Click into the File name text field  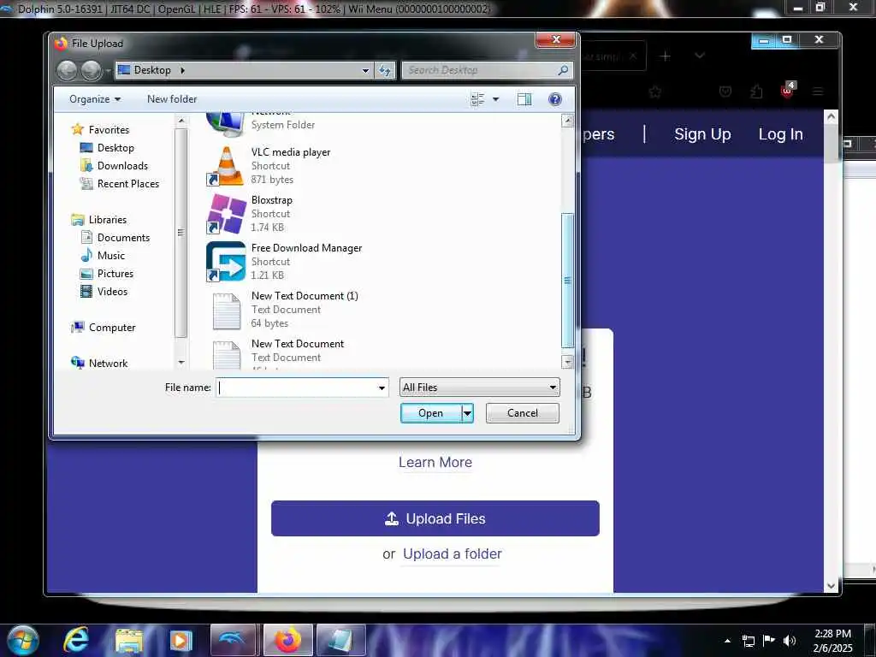pos(297,388)
